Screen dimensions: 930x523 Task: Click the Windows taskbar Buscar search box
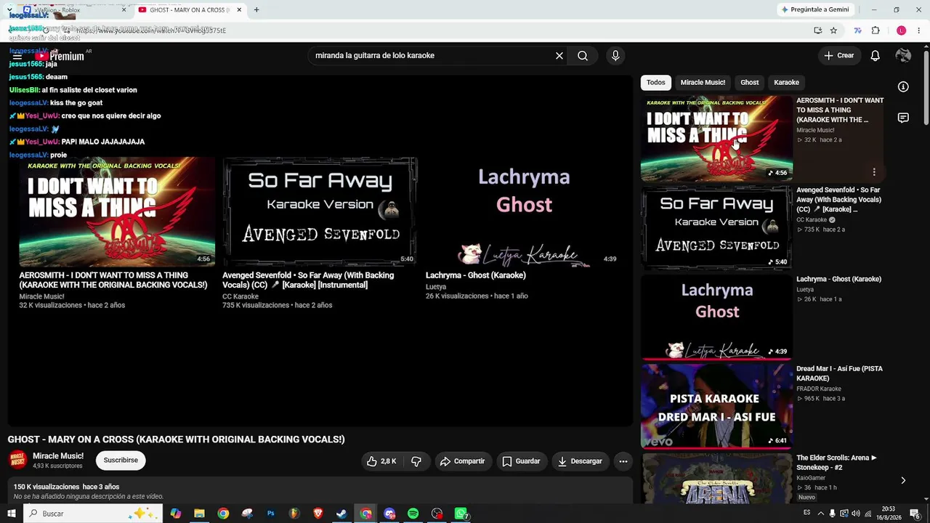[x=93, y=514]
